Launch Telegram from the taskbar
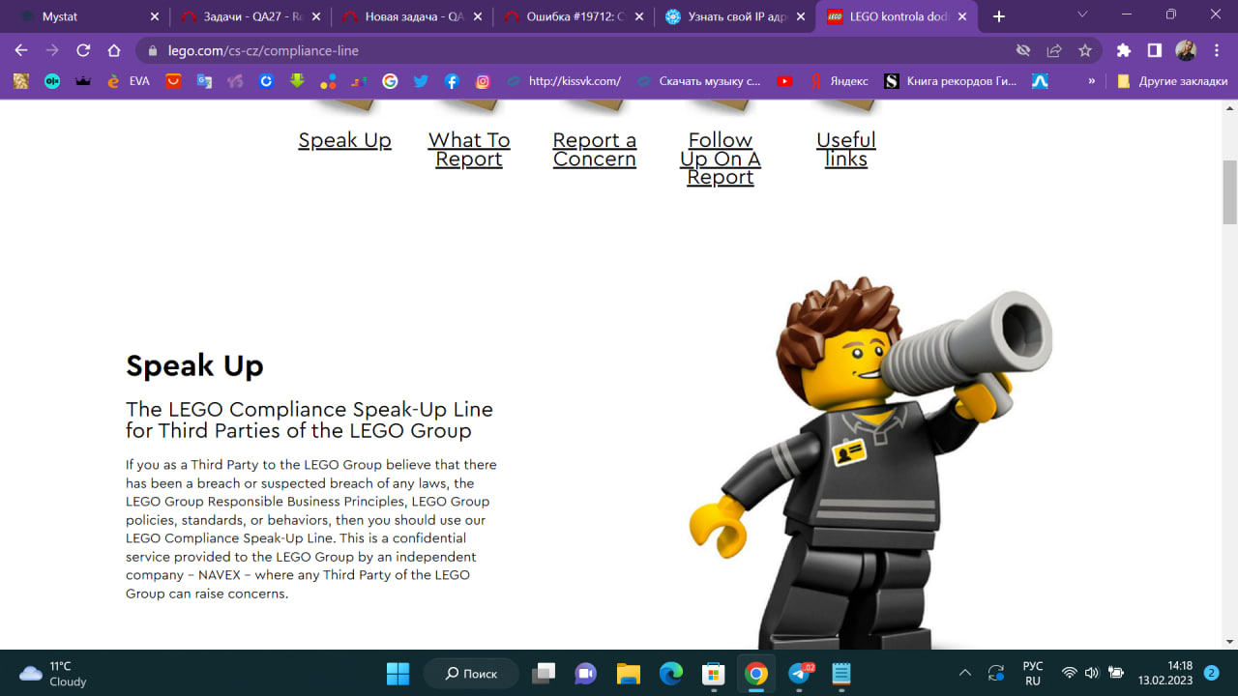 [x=800, y=673]
